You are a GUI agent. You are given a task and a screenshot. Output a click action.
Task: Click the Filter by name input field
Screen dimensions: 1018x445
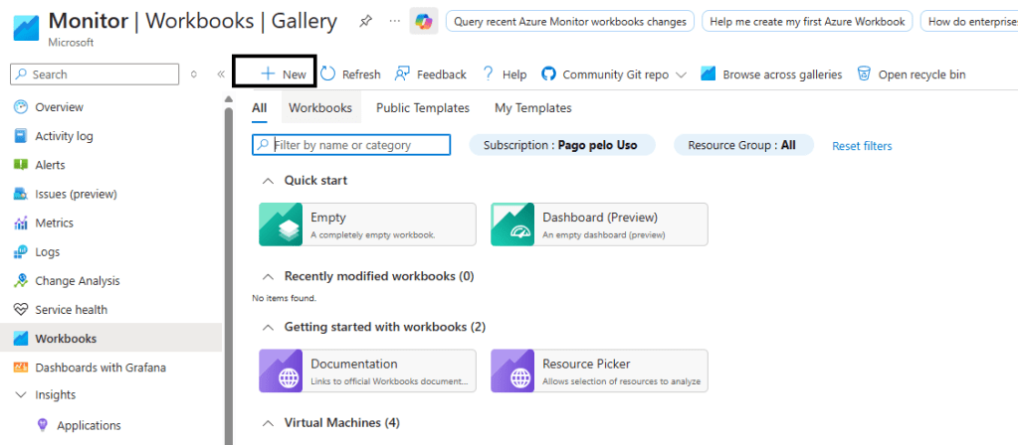pyautogui.click(x=356, y=145)
